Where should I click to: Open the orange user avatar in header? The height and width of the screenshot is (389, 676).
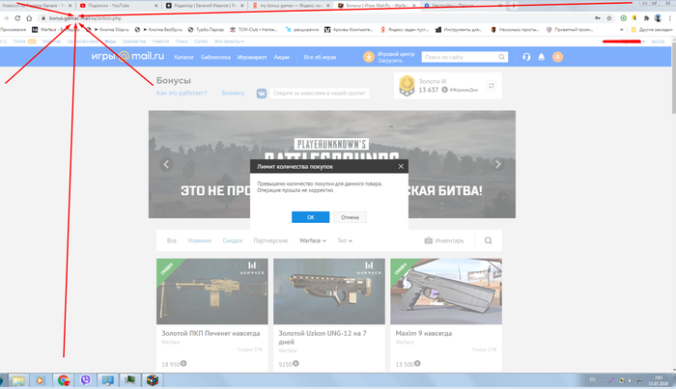tap(557, 57)
